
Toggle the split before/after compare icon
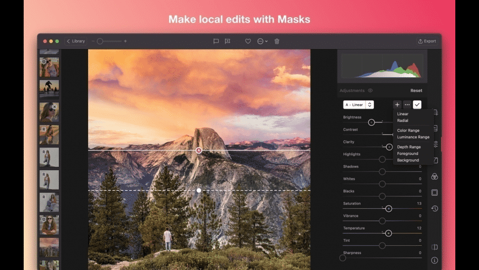434,247
